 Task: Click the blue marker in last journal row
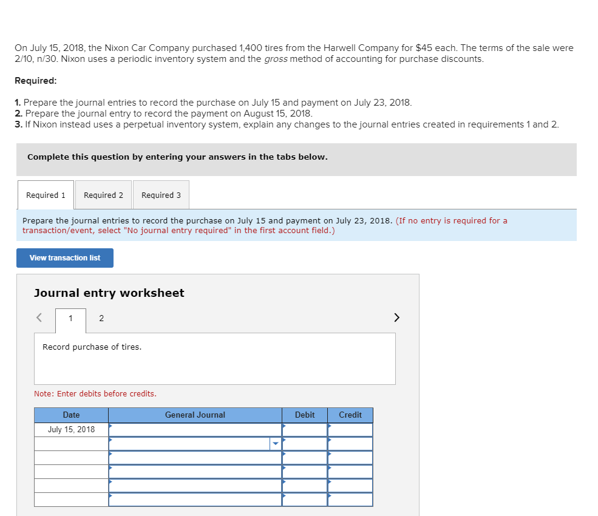pos(109,497)
